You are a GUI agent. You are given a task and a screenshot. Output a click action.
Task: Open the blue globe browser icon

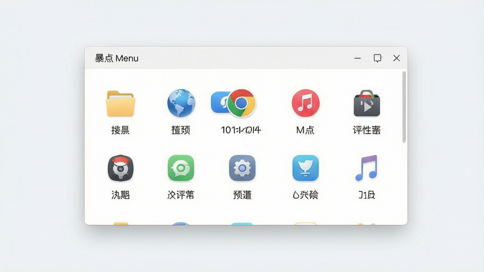point(181,103)
